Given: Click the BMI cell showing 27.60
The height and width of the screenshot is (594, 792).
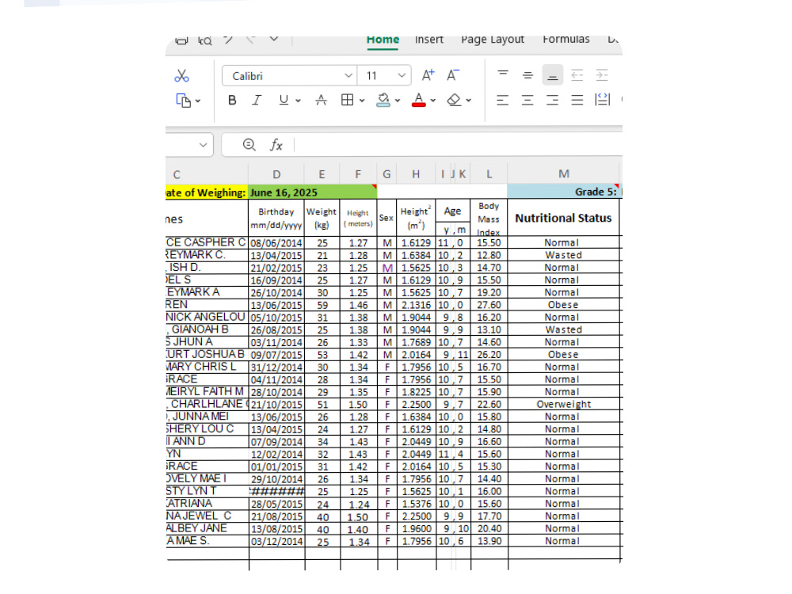Looking at the screenshot, I should coord(489,305).
